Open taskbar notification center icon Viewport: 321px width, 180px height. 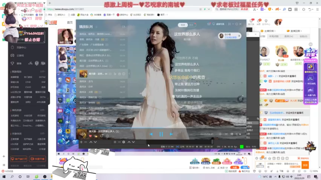[316, 177]
